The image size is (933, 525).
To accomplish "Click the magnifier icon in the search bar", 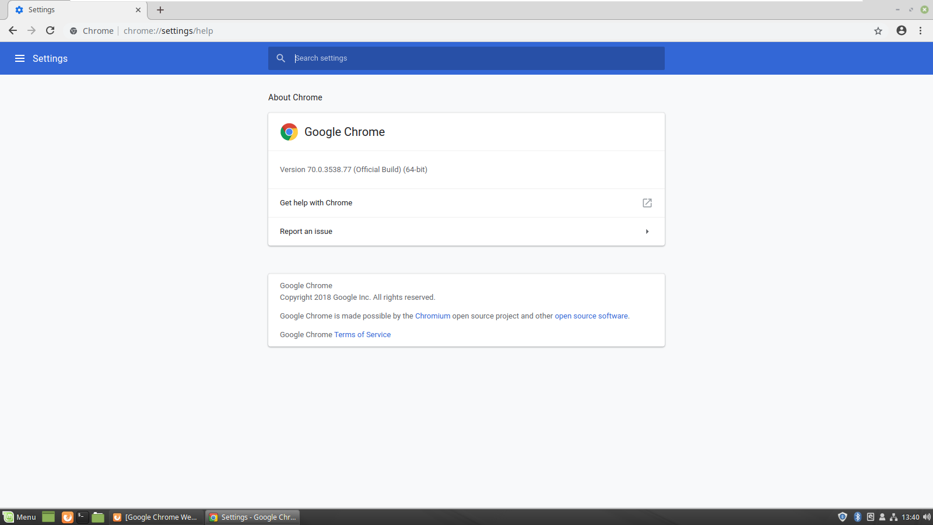I will coord(281,58).
